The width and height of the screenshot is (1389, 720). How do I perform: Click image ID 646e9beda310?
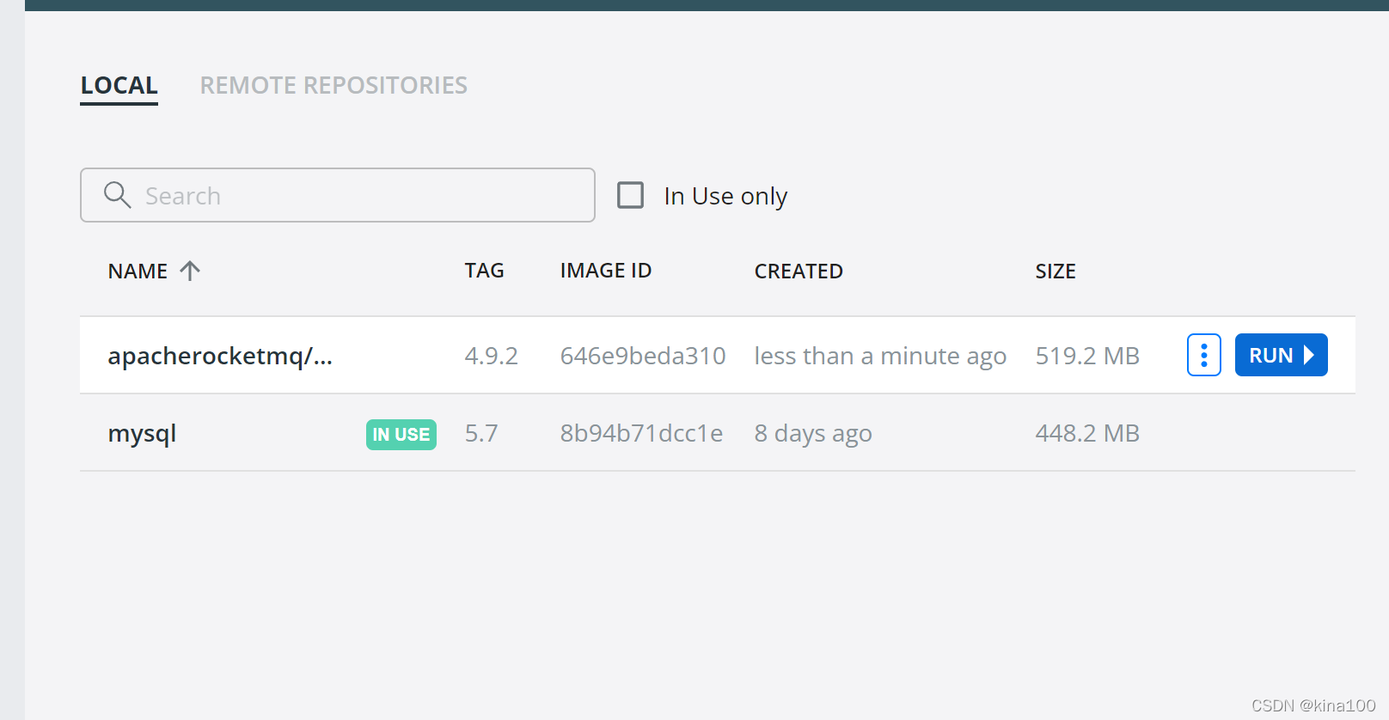tap(643, 356)
